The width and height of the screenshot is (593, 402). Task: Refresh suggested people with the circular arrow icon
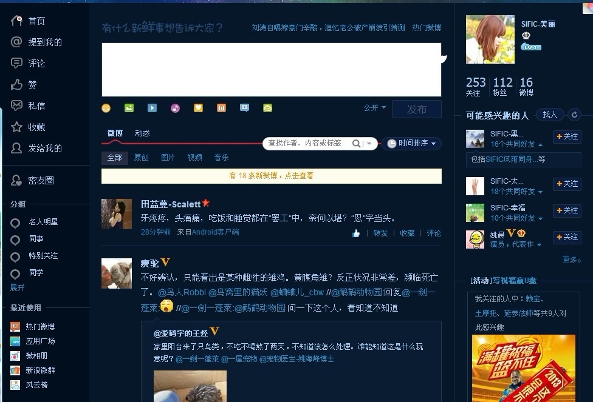coord(574,115)
